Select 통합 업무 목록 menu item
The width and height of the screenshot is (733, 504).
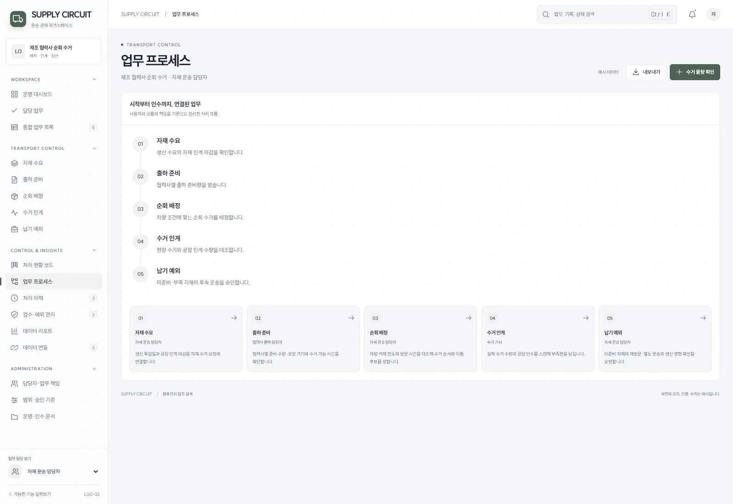[x=54, y=127]
